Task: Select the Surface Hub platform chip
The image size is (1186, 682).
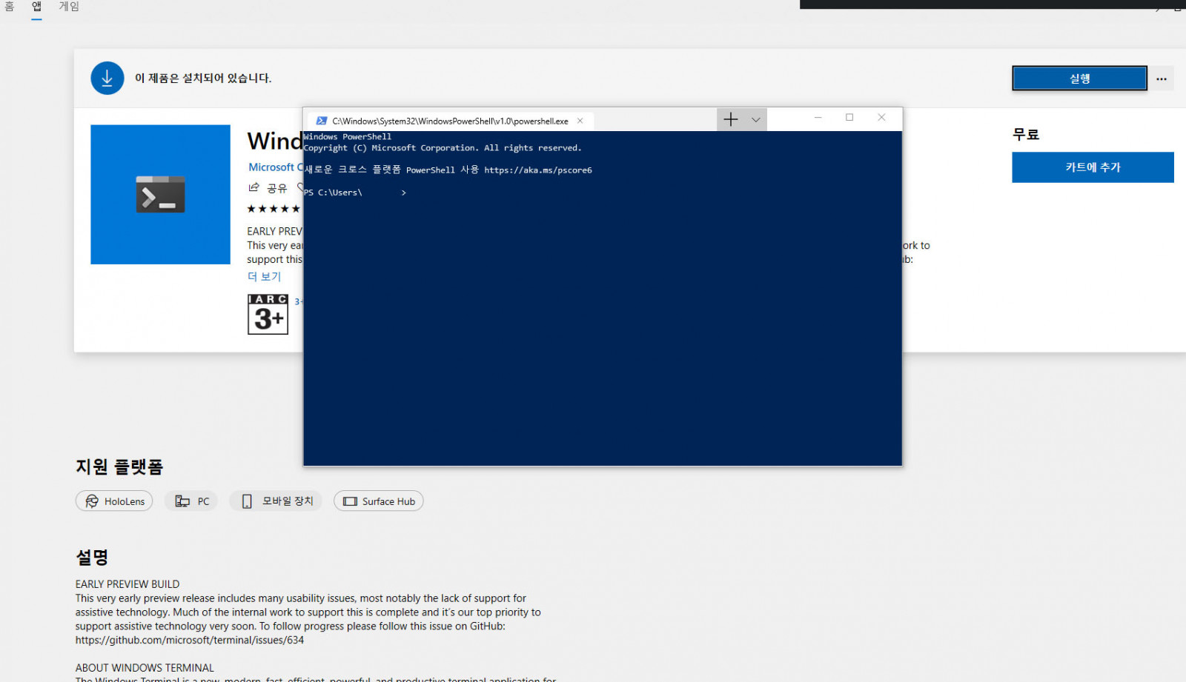Action: 378,501
